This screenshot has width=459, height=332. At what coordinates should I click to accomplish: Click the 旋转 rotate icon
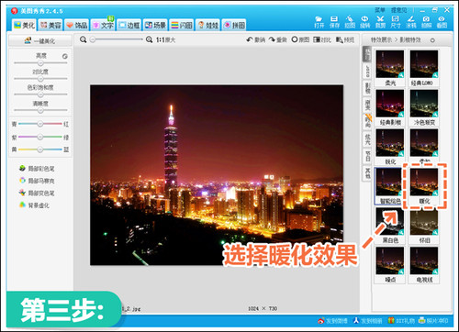coord(364,22)
